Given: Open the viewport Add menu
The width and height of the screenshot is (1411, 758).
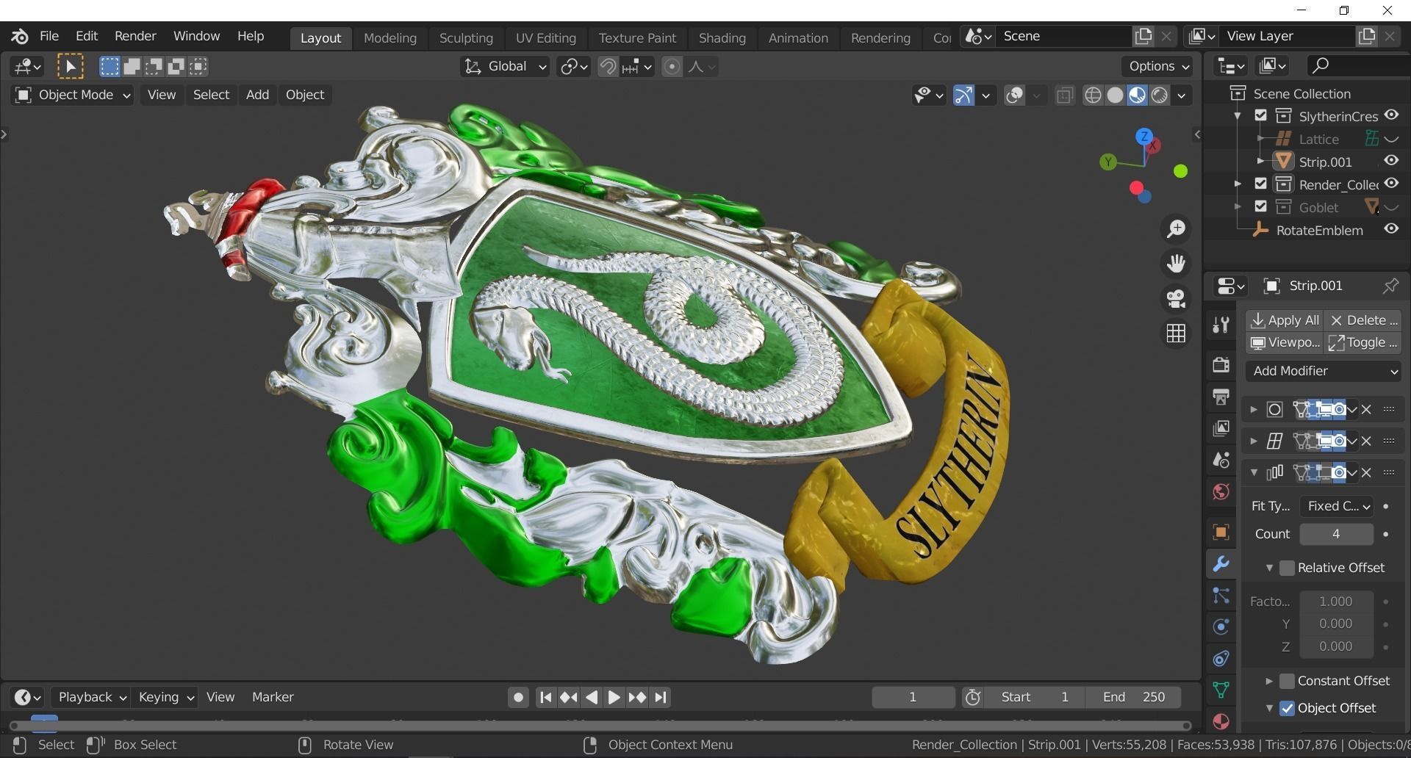Looking at the screenshot, I should click(x=257, y=95).
